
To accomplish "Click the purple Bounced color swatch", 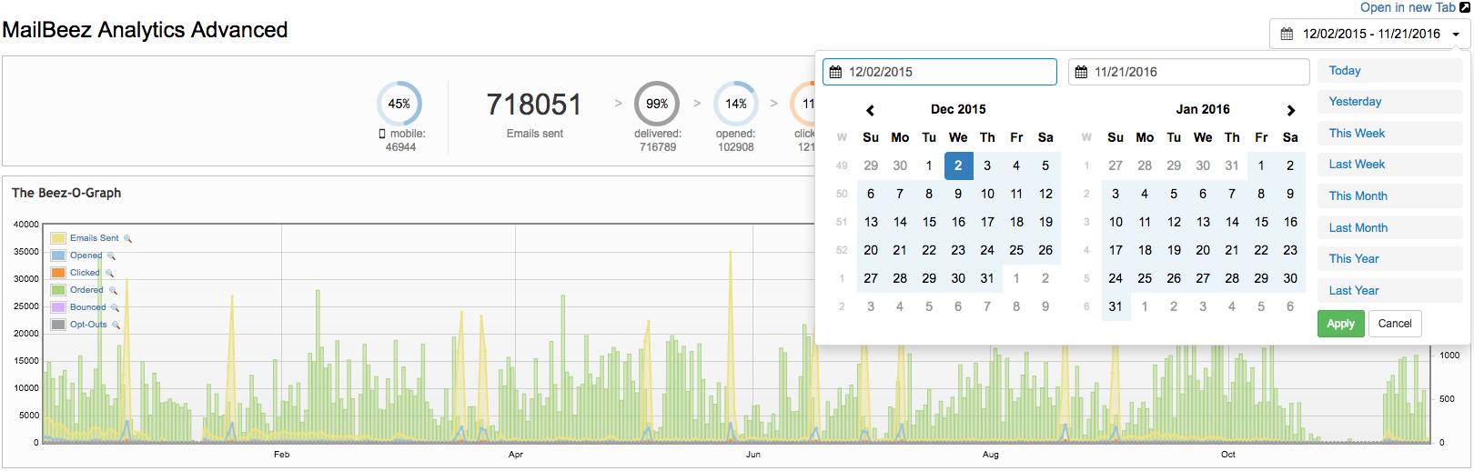I will (58, 307).
